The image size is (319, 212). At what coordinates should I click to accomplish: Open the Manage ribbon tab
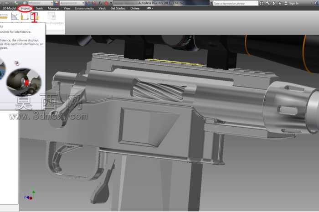[x=53, y=8]
